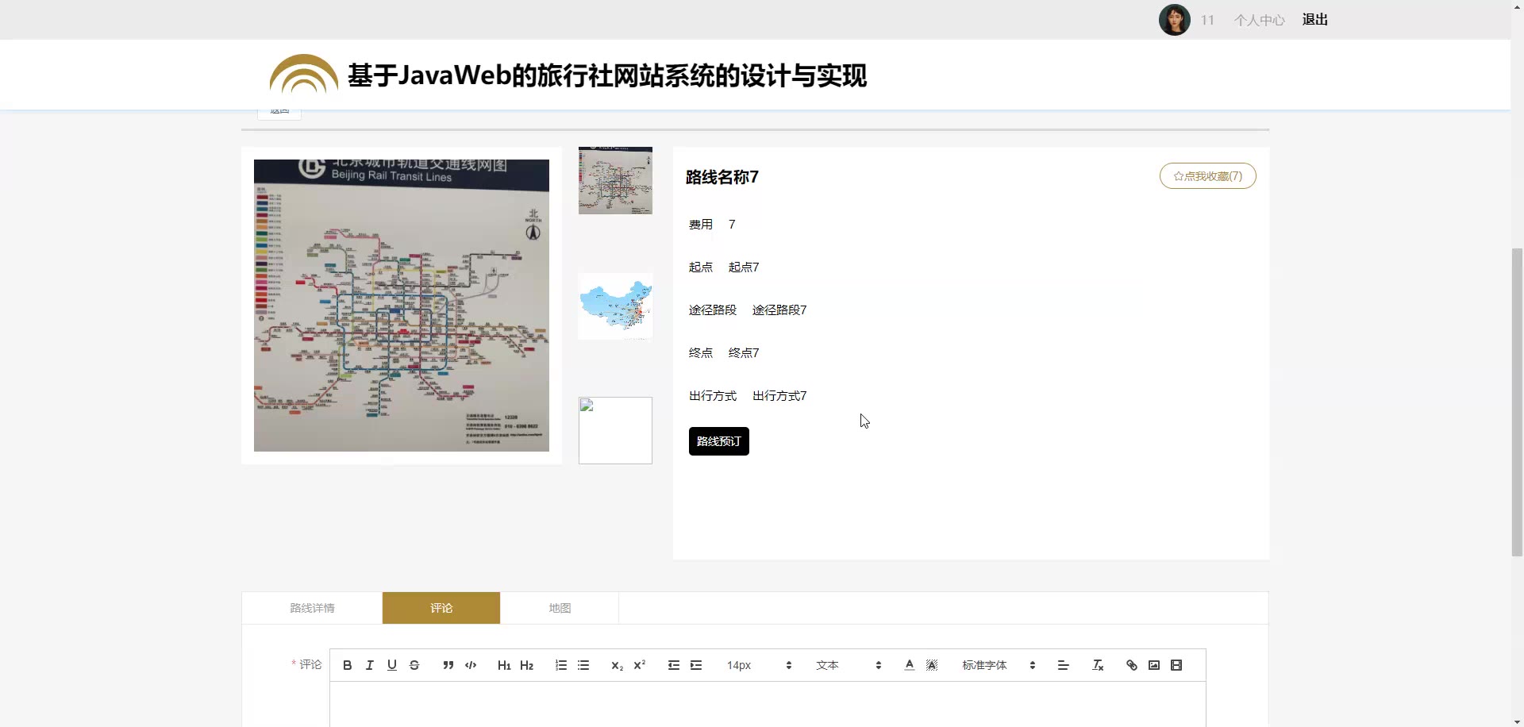Select the China map thumbnail
The height and width of the screenshot is (727, 1524).
pos(615,306)
